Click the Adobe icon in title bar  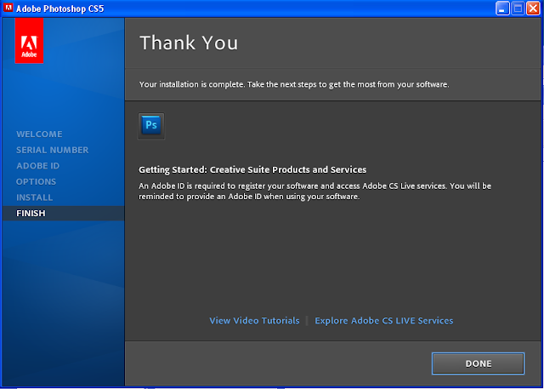click(x=8, y=8)
